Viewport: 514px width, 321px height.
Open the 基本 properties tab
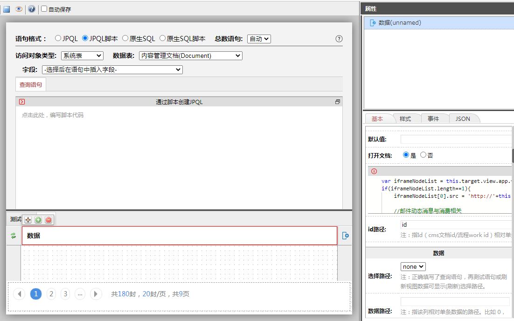[x=377, y=119]
